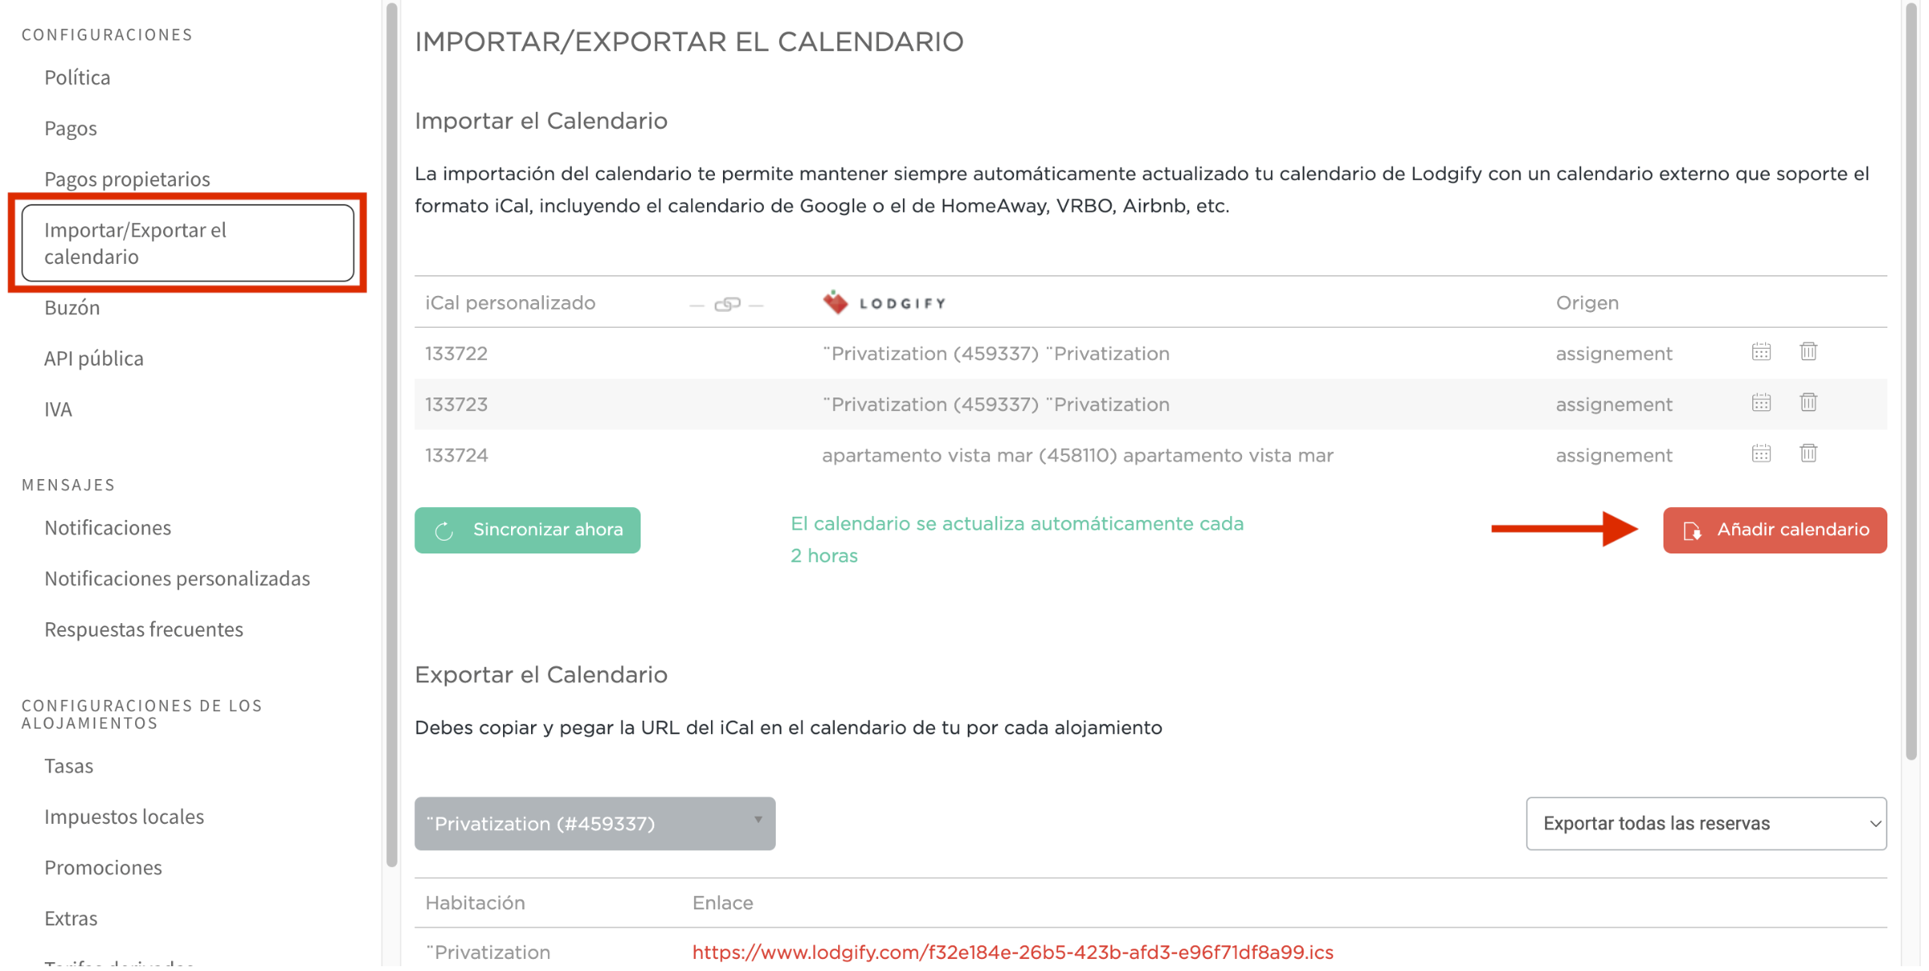Switch to the Pagos propietarios section
This screenshot has height=971, width=1929.
coord(127,178)
